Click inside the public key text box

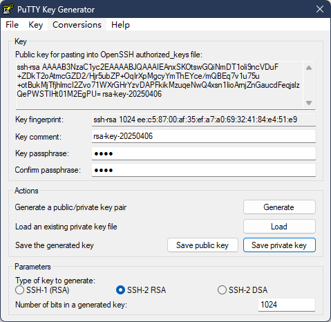tap(159, 85)
